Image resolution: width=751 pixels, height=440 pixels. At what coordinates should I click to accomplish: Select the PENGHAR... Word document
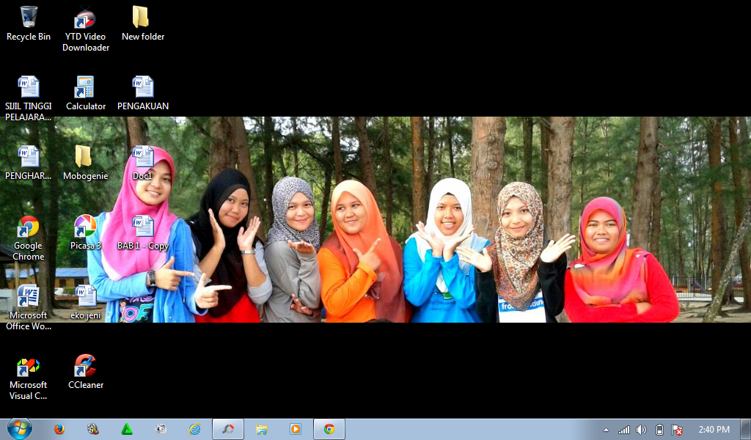tap(29, 163)
